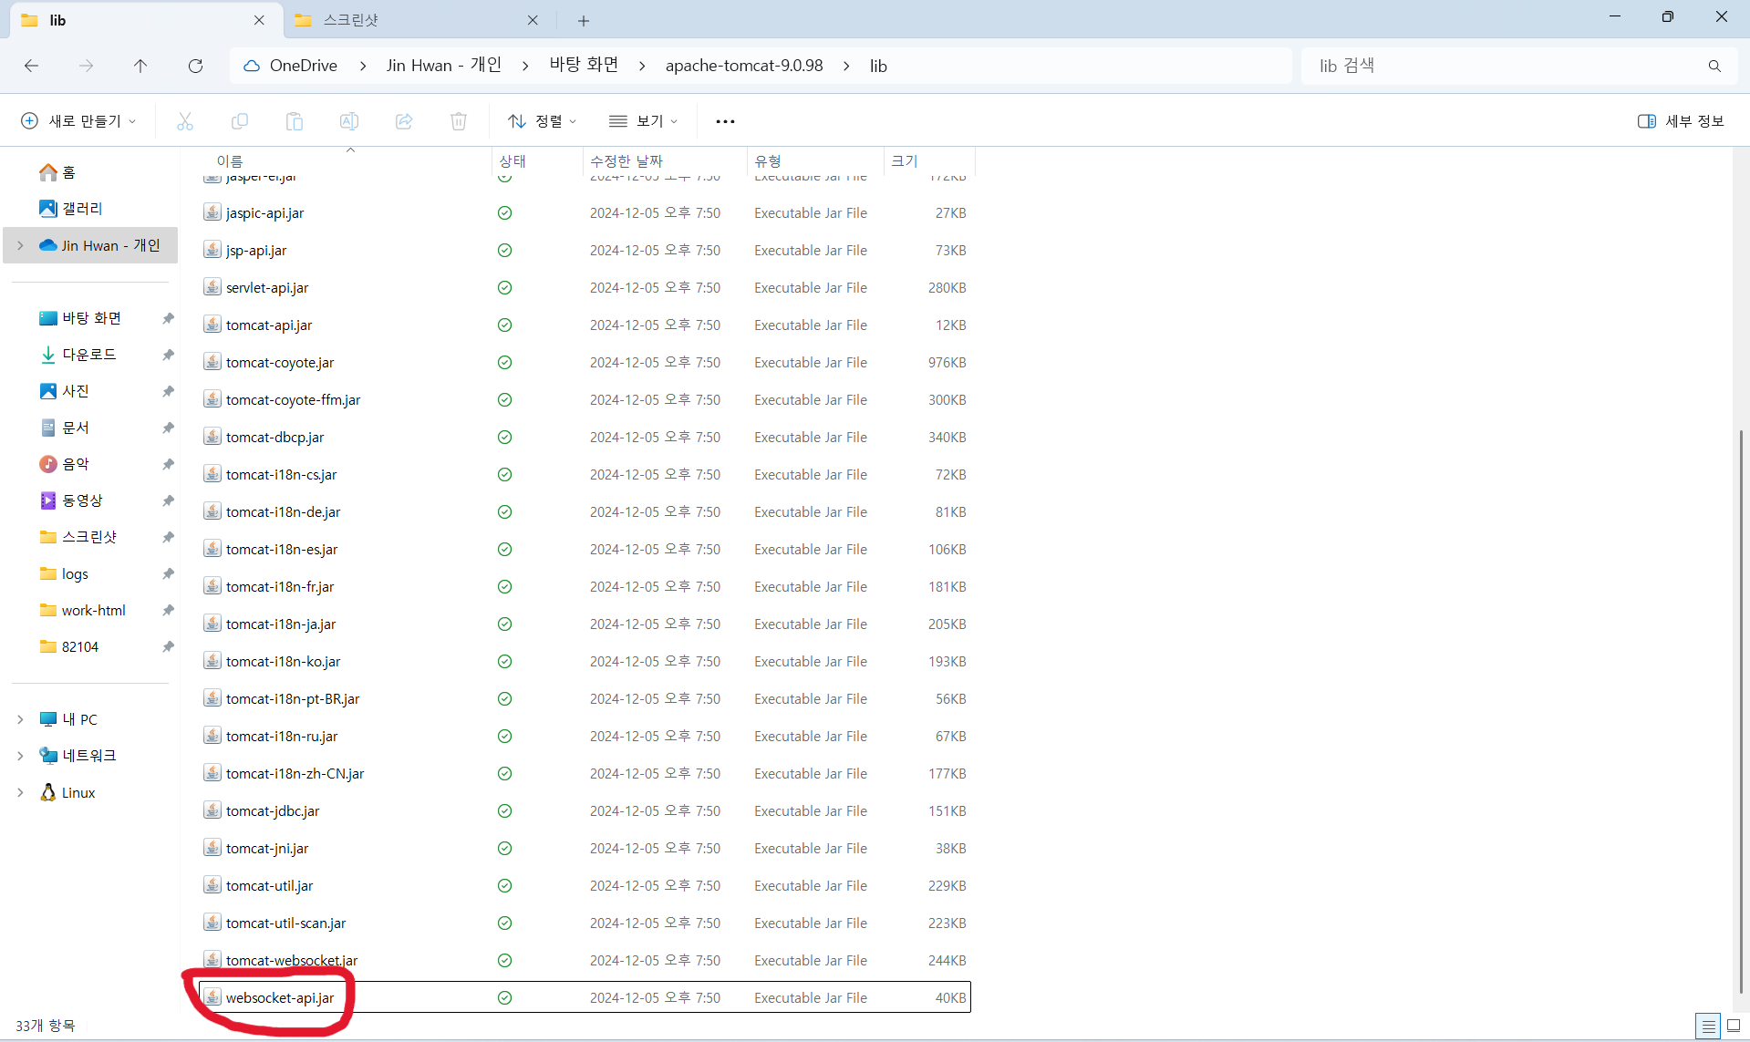
Task: Switch to large thumbnails view icon
Action: point(1734,1027)
